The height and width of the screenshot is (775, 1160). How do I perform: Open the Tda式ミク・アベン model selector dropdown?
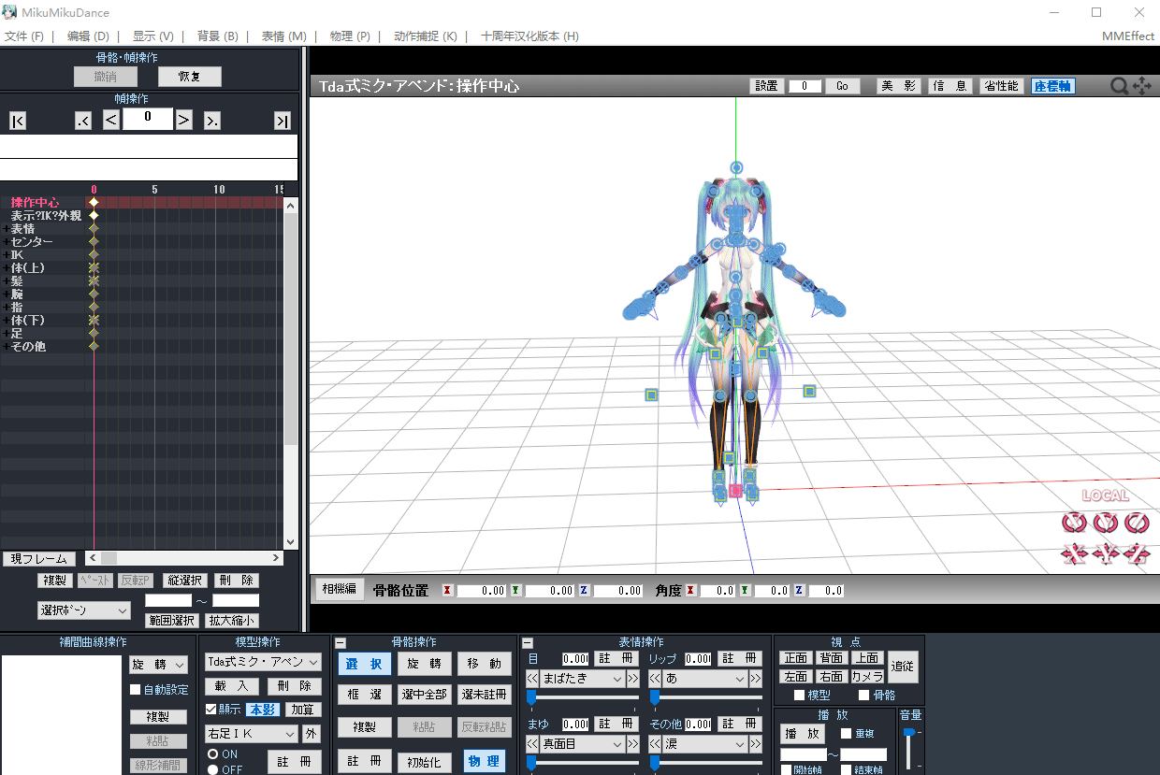click(264, 662)
